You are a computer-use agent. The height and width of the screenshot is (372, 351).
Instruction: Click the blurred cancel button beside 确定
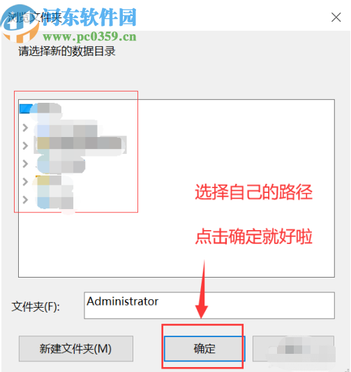(293, 348)
